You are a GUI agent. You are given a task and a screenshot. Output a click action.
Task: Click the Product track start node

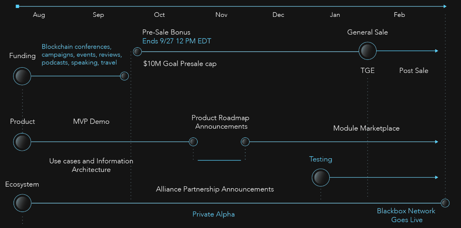22,142
